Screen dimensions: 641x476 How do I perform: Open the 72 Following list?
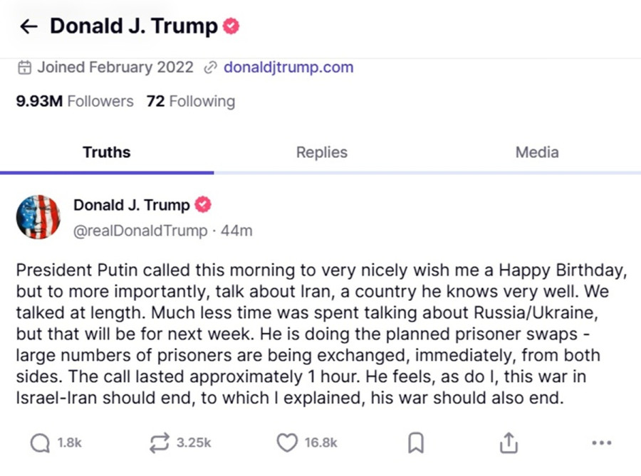191,101
